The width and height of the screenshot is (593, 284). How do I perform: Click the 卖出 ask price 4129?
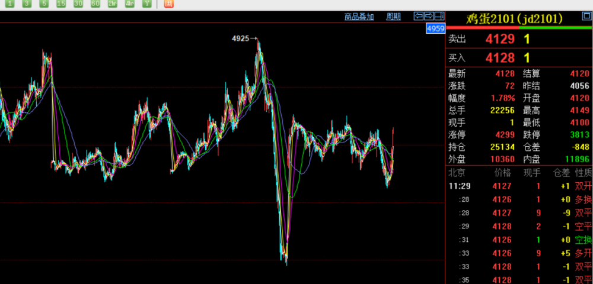[500, 39]
